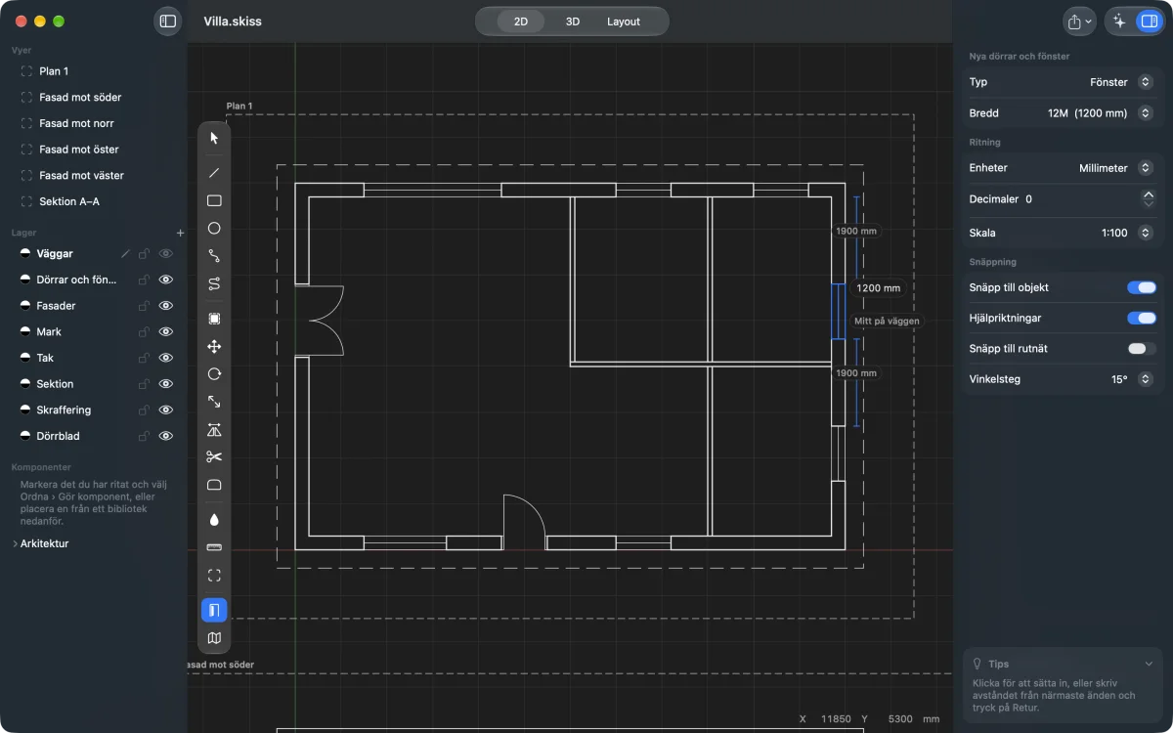Screen dimensions: 1173x733
Task: Collapse the Tips panel chevron
Action: click(x=1149, y=664)
